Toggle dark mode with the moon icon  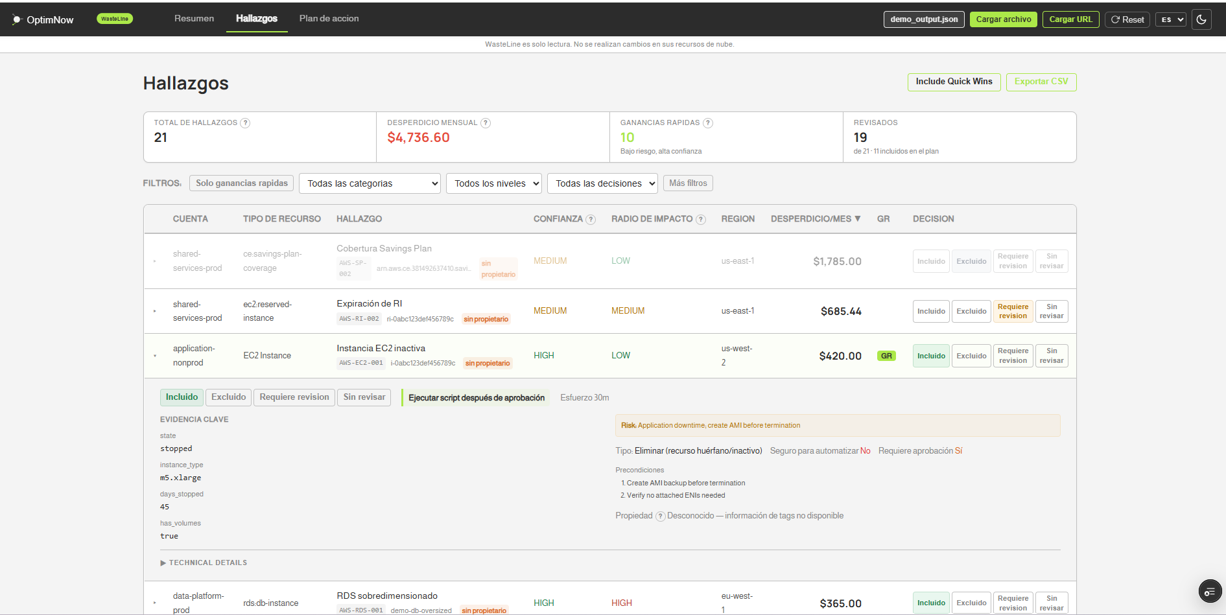1201,19
